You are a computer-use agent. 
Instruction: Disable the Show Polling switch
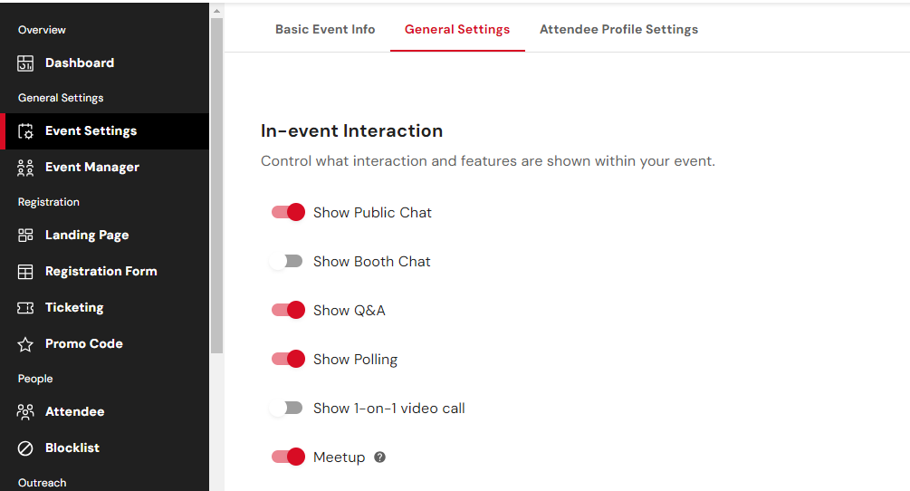[x=288, y=359]
